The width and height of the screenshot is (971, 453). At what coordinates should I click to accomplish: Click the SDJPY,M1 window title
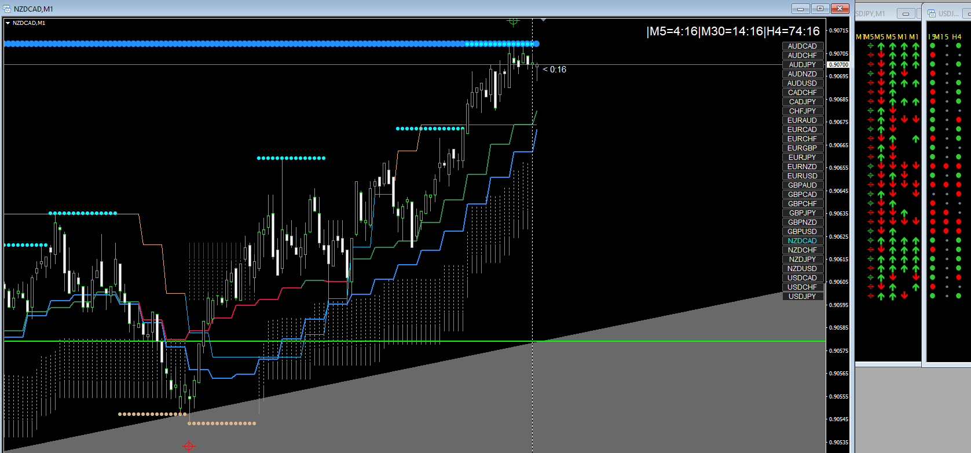click(x=870, y=13)
